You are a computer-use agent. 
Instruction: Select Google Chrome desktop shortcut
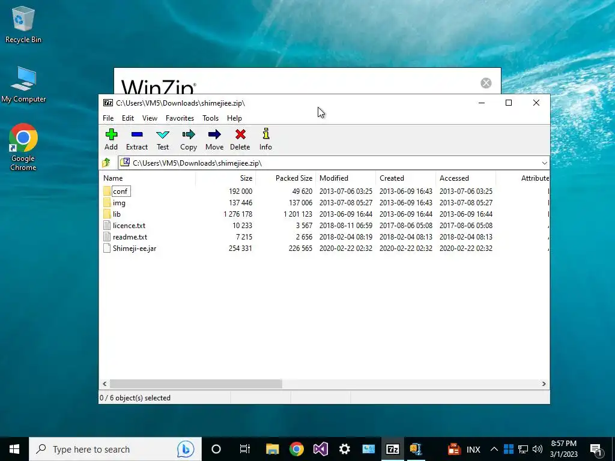click(x=23, y=148)
